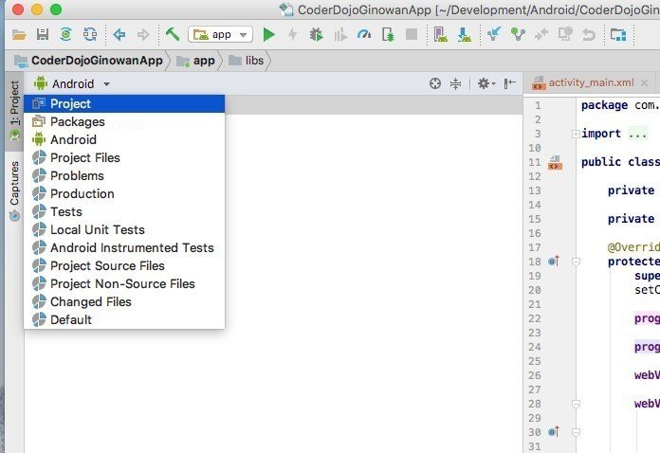Click the Open folder toolbar icon

(19, 34)
